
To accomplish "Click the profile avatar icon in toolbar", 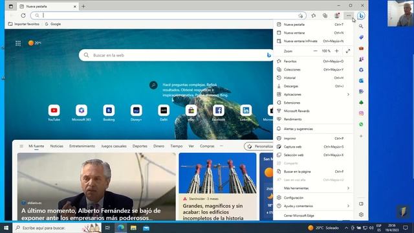I will click(337, 16).
